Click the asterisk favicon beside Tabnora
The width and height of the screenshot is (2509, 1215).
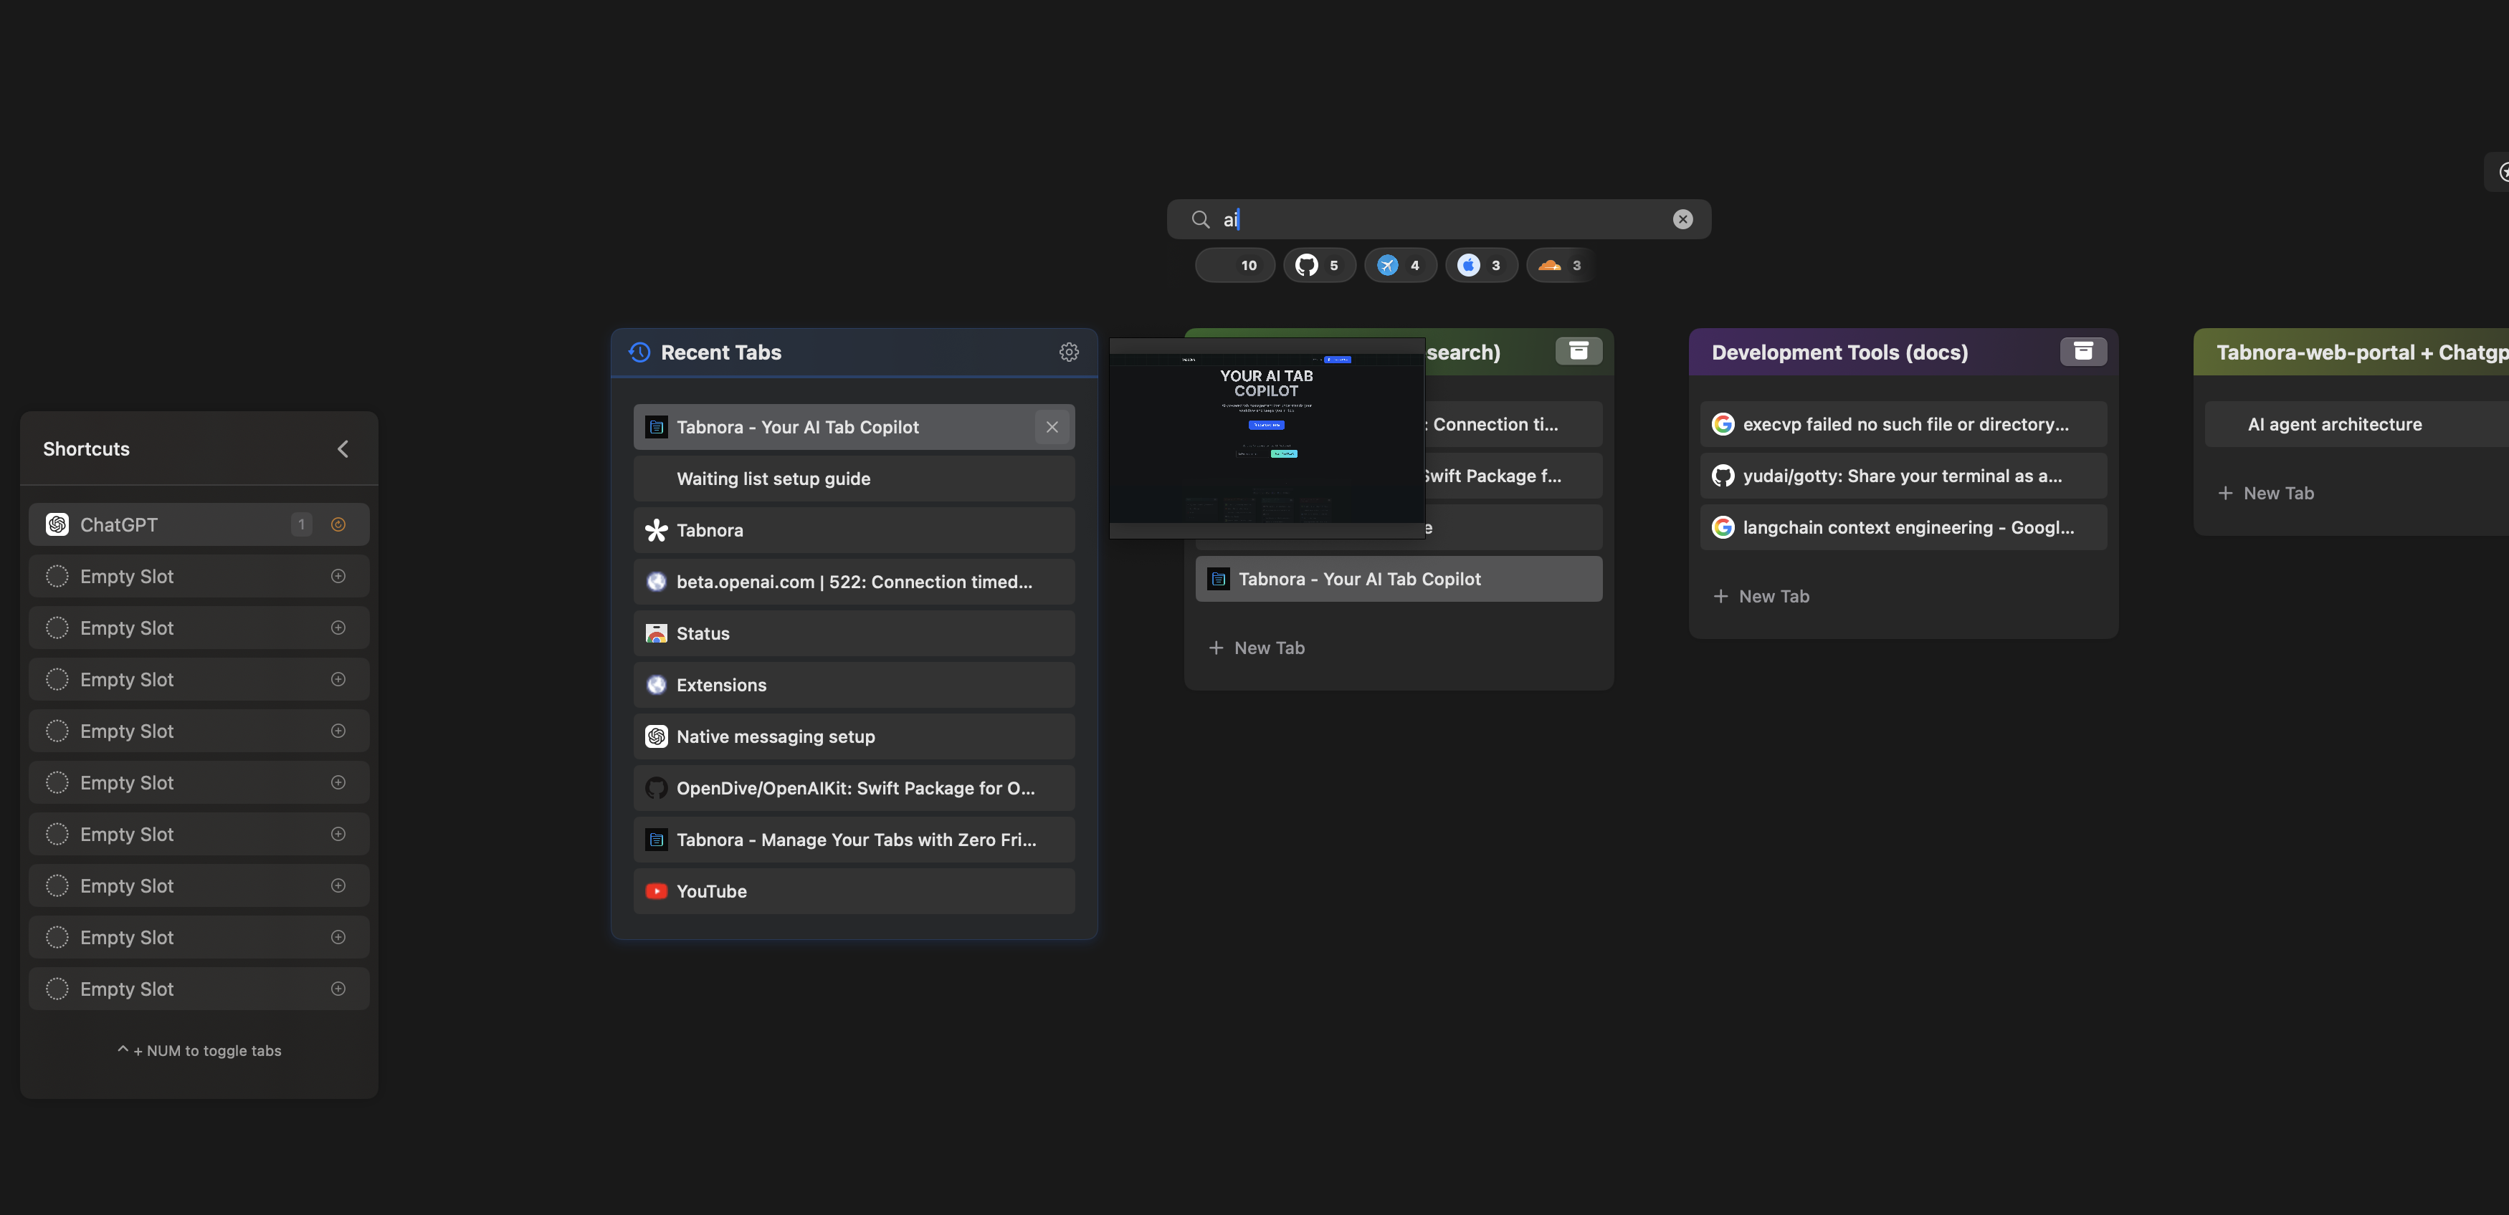pos(657,531)
